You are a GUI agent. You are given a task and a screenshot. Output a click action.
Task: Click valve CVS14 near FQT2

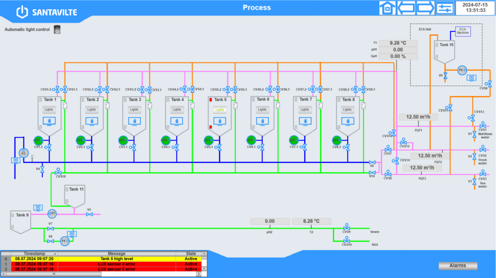click(395, 161)
